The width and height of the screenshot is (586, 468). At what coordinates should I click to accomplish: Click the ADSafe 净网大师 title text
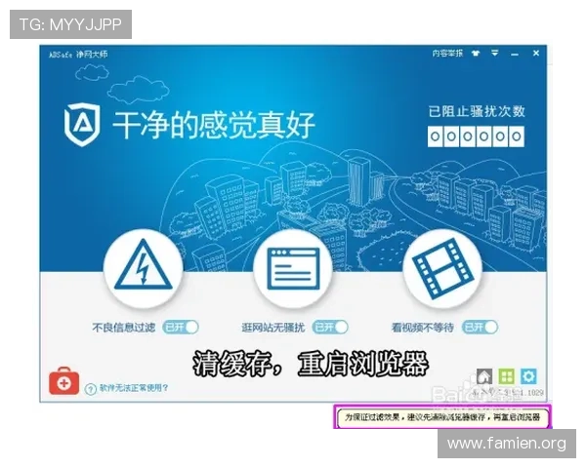click(78, 55)
